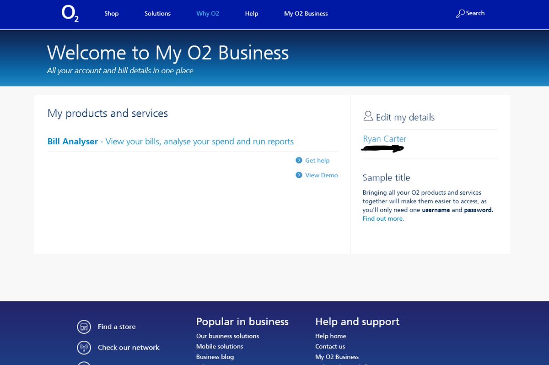The width and height of the screenshot is (549, 365).
Task: Click the Popular in business heading
Action: [242, 321]
